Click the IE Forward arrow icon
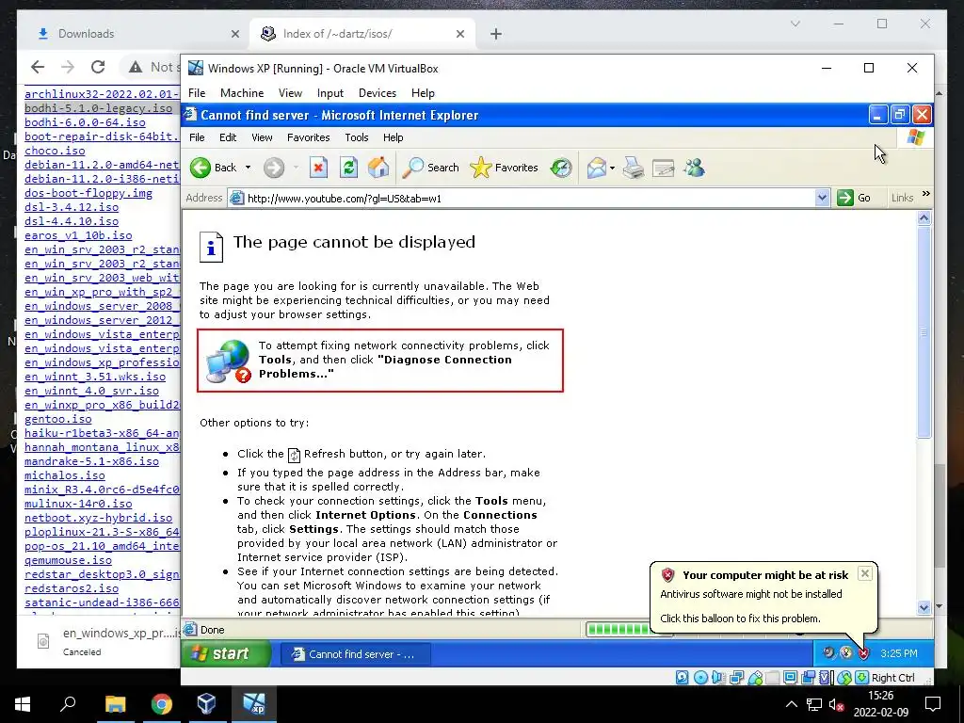Viewport: 964px width, 723px height. (x=274, y=168)
